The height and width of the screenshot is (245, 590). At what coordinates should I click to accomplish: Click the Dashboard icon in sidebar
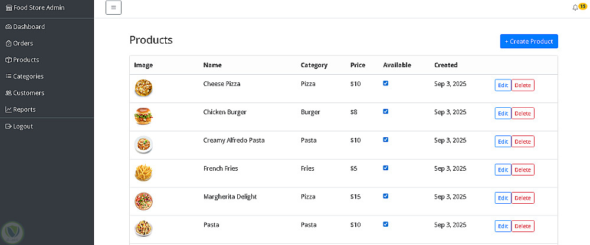tap(8, 27)
